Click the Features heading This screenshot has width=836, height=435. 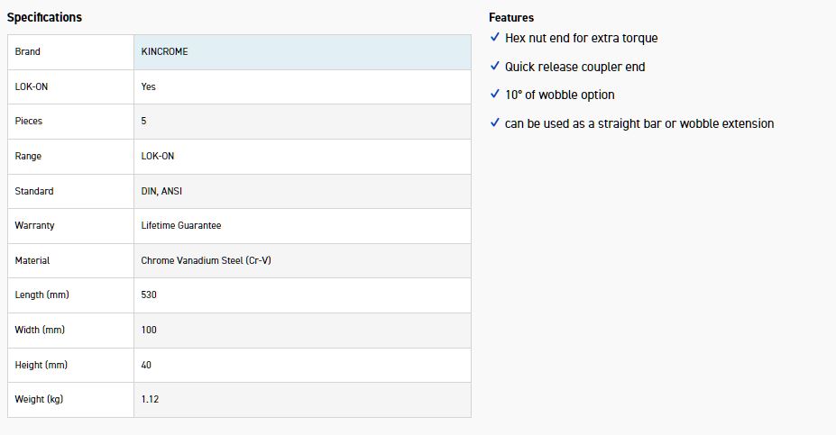(x=511, y=17)
